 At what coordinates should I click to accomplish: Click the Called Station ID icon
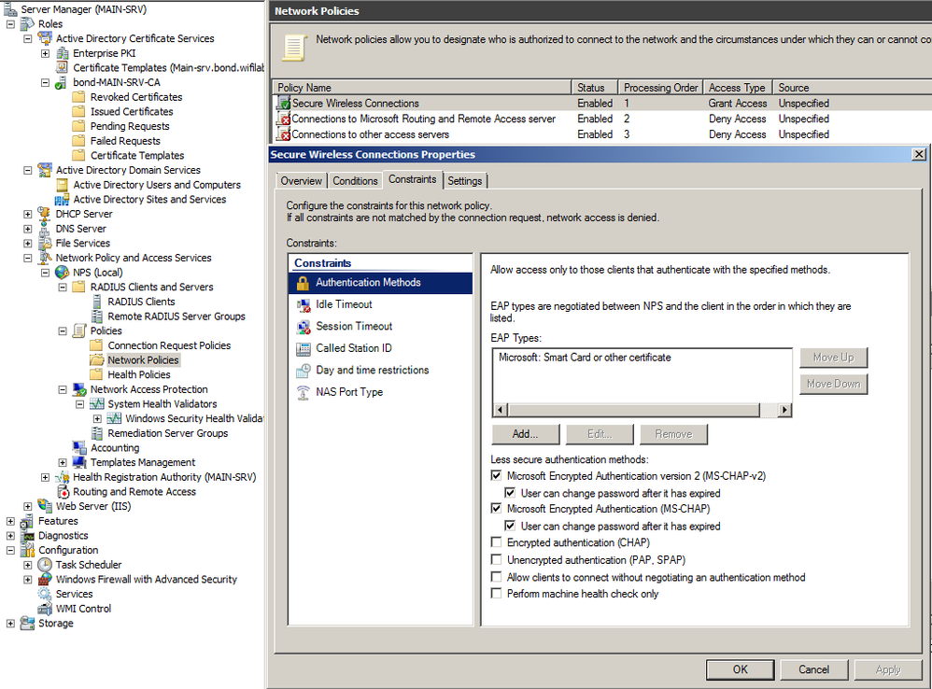click(x=304, y=348)
